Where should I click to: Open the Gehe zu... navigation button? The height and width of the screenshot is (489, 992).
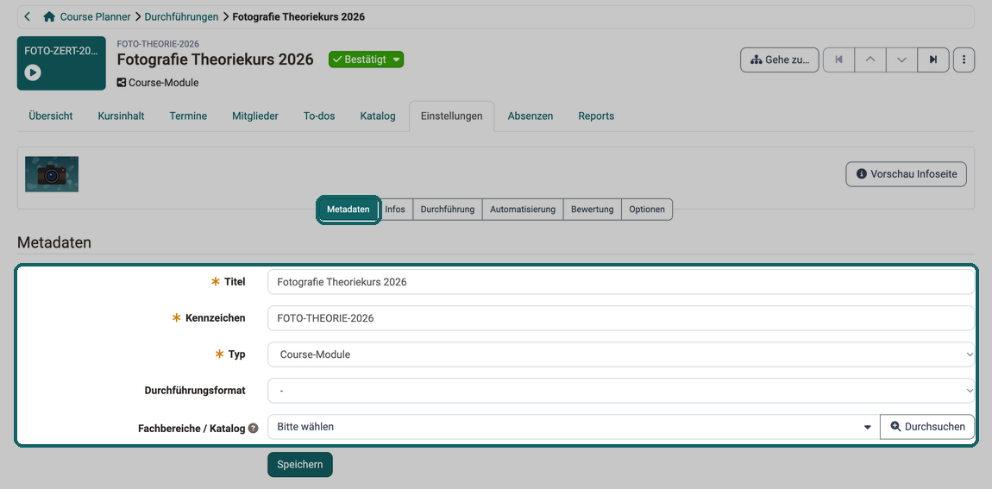[x=780, y=60]
